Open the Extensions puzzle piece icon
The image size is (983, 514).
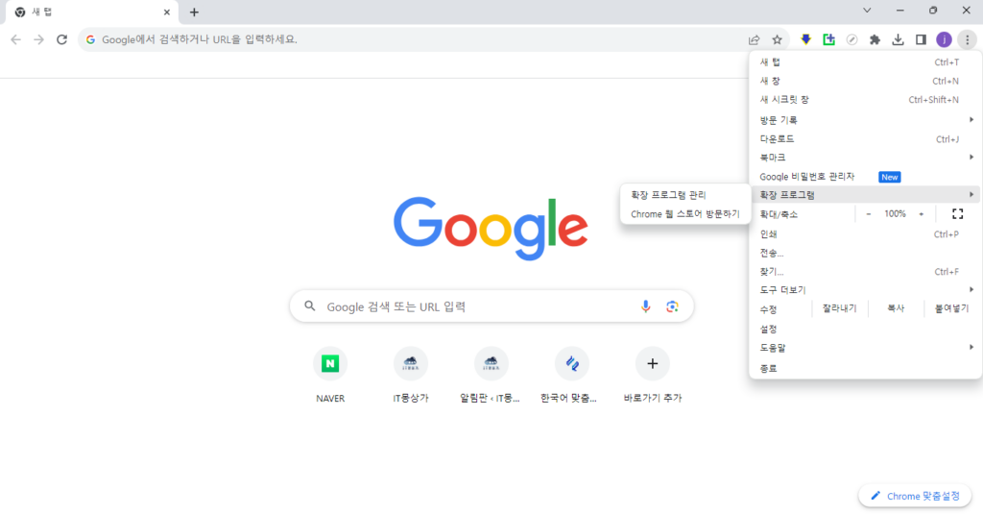pyautogui.click(x=875, y=39)
